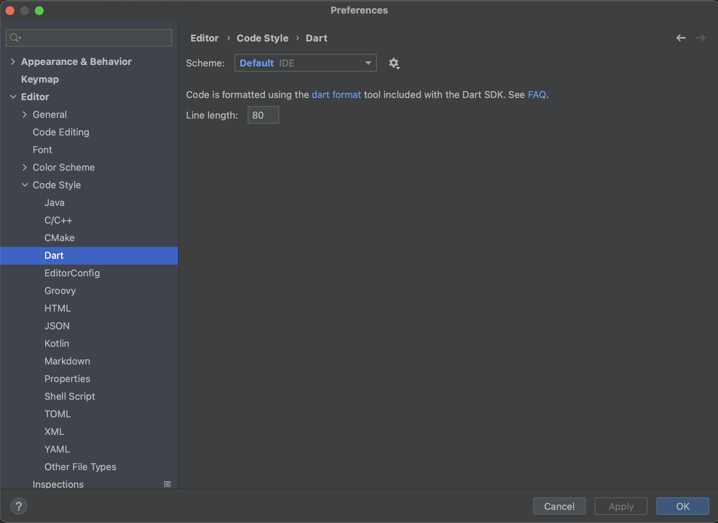Click the Cancel button
Screen dimensions: 718x523
pyautogui.click(x=559, y=506)
